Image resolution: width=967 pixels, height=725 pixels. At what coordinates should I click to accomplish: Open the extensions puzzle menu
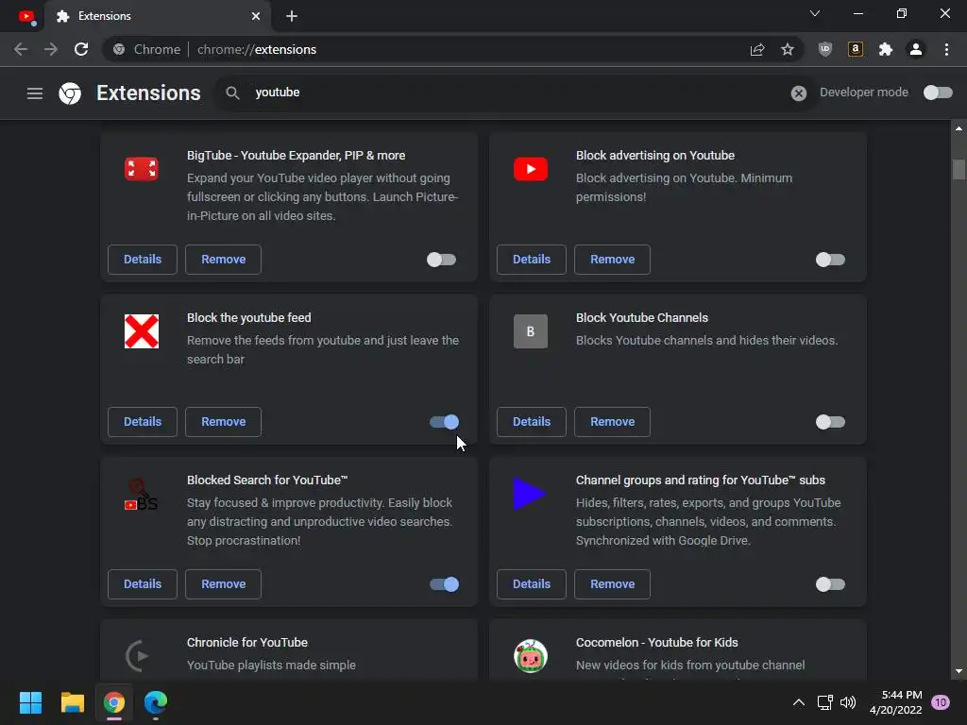[x=885, y=49]
